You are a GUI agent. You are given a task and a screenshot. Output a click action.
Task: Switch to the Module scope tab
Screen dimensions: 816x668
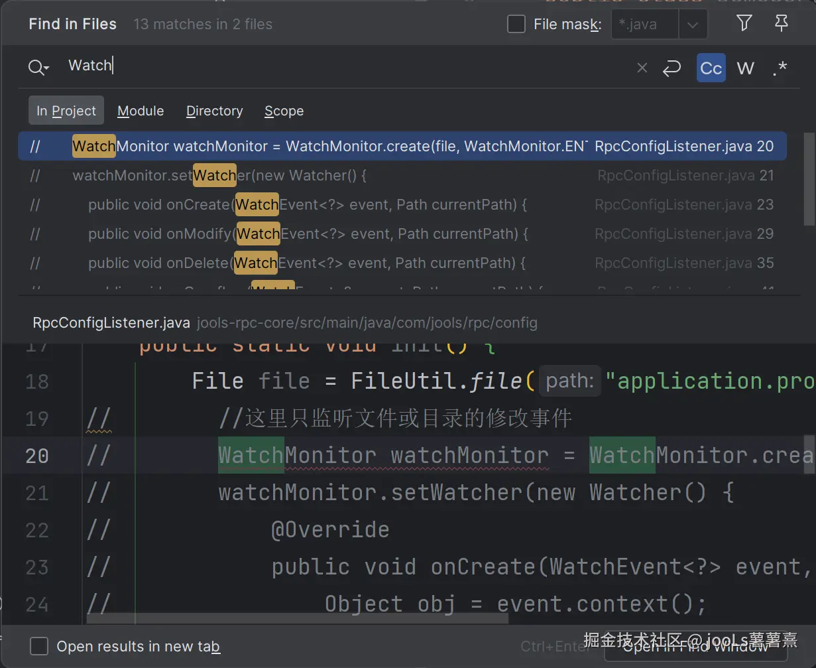pyautogui.click(x=141, y=111)
